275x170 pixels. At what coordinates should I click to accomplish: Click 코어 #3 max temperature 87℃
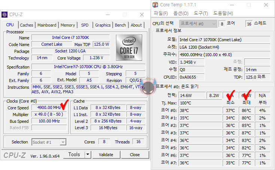tap(247, 133)
